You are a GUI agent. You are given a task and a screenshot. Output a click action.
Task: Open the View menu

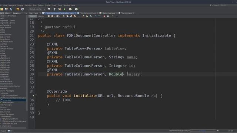[5, 5]
